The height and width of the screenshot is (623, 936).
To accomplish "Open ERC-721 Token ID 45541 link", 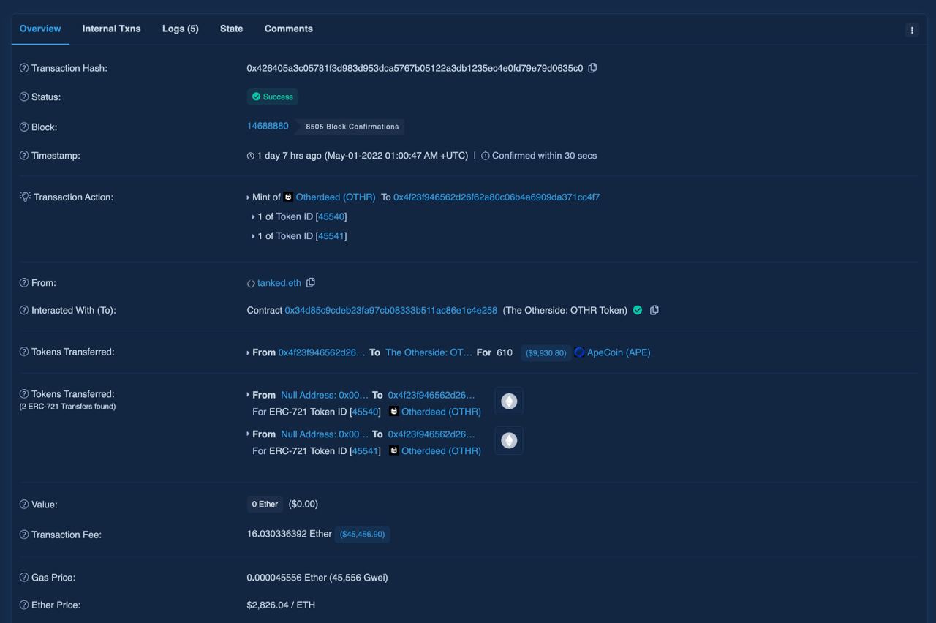I will click(366, 451).
